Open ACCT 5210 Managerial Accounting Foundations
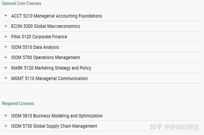This screenshot has height=135, width=204. [x=57, y=16]
